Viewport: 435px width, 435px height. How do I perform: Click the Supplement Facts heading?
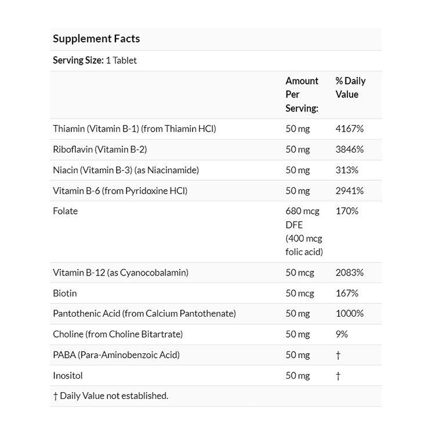[x=96, y=39]
